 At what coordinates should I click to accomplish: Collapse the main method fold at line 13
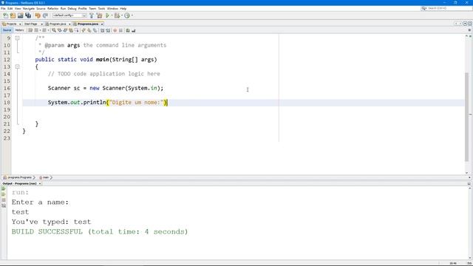click(x=17, y=66)
